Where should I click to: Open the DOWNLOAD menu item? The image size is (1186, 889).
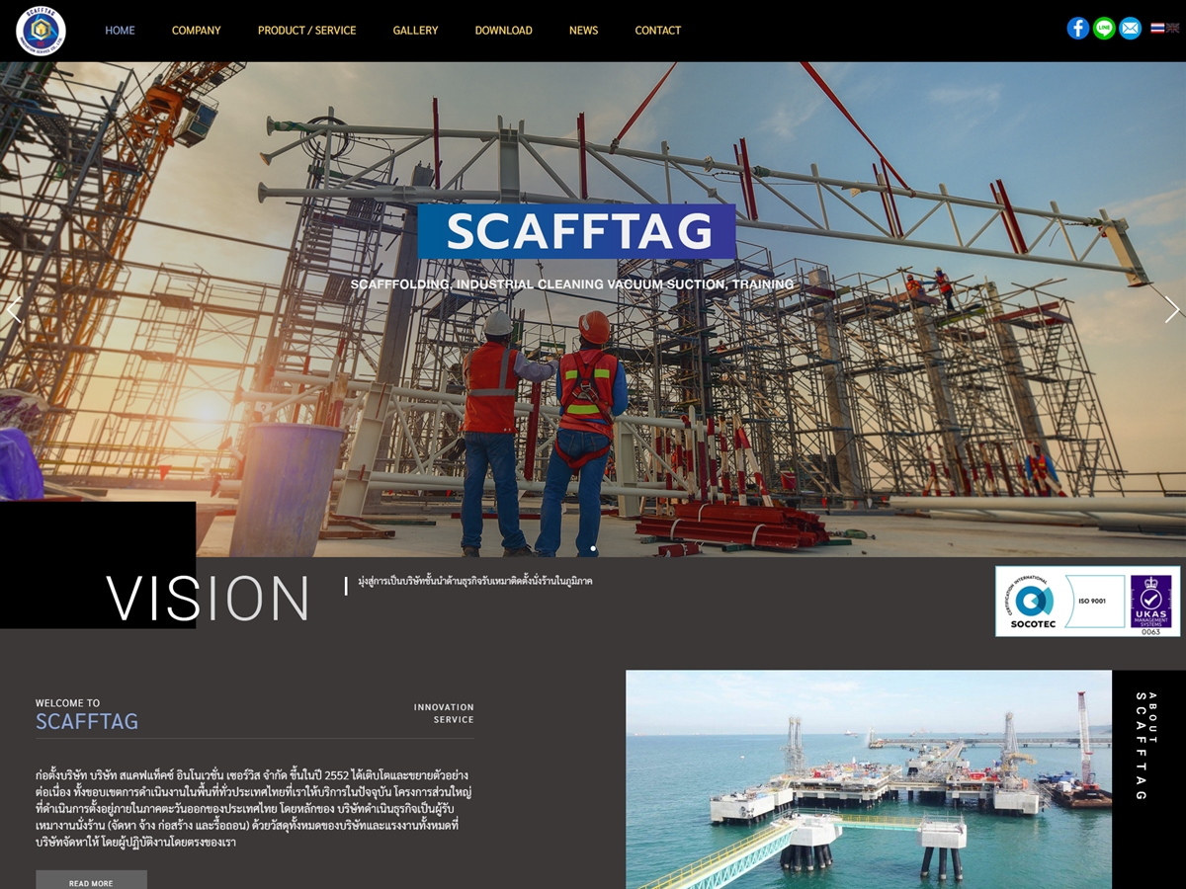pos(503,31)
